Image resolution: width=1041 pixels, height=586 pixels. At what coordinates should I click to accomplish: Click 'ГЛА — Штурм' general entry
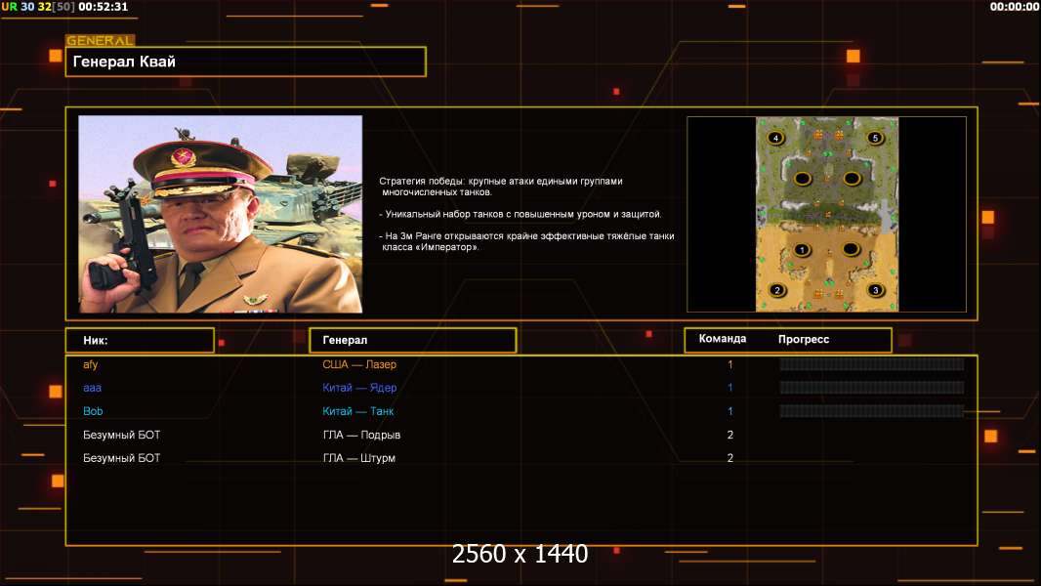tap(358, 458)
